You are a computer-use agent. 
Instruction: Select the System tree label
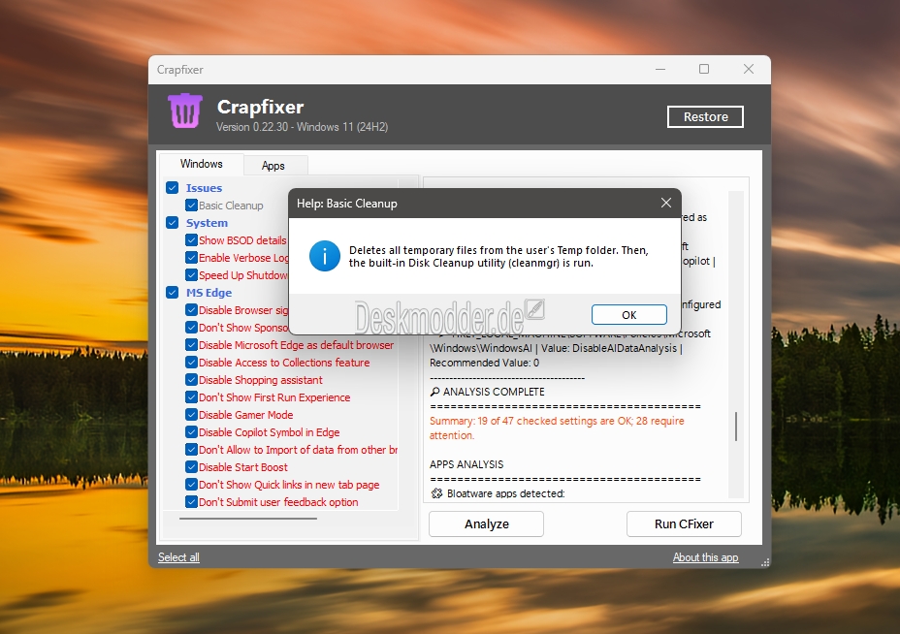click(207, 223)
